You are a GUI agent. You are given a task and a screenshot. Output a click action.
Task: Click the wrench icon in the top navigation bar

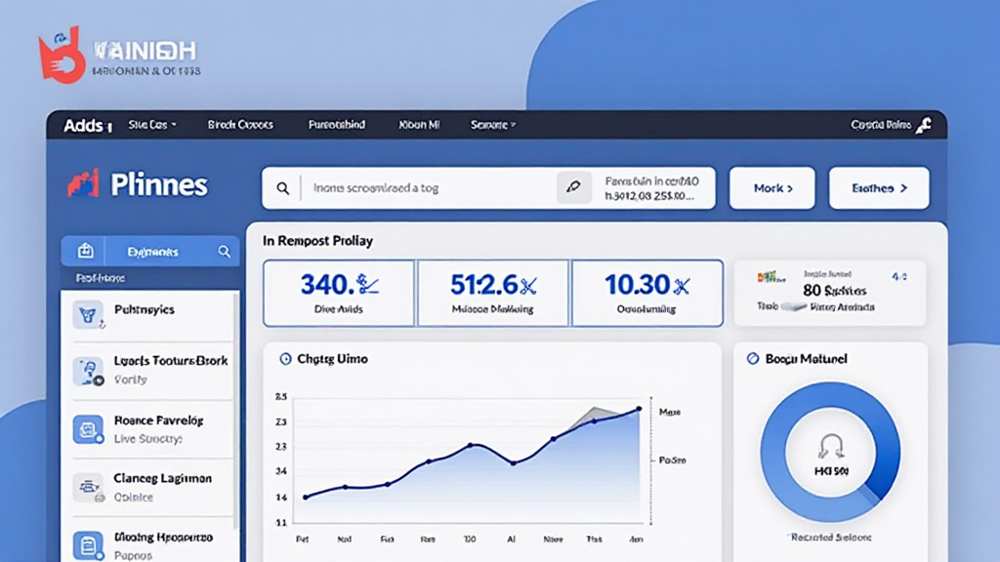[924, 126]
